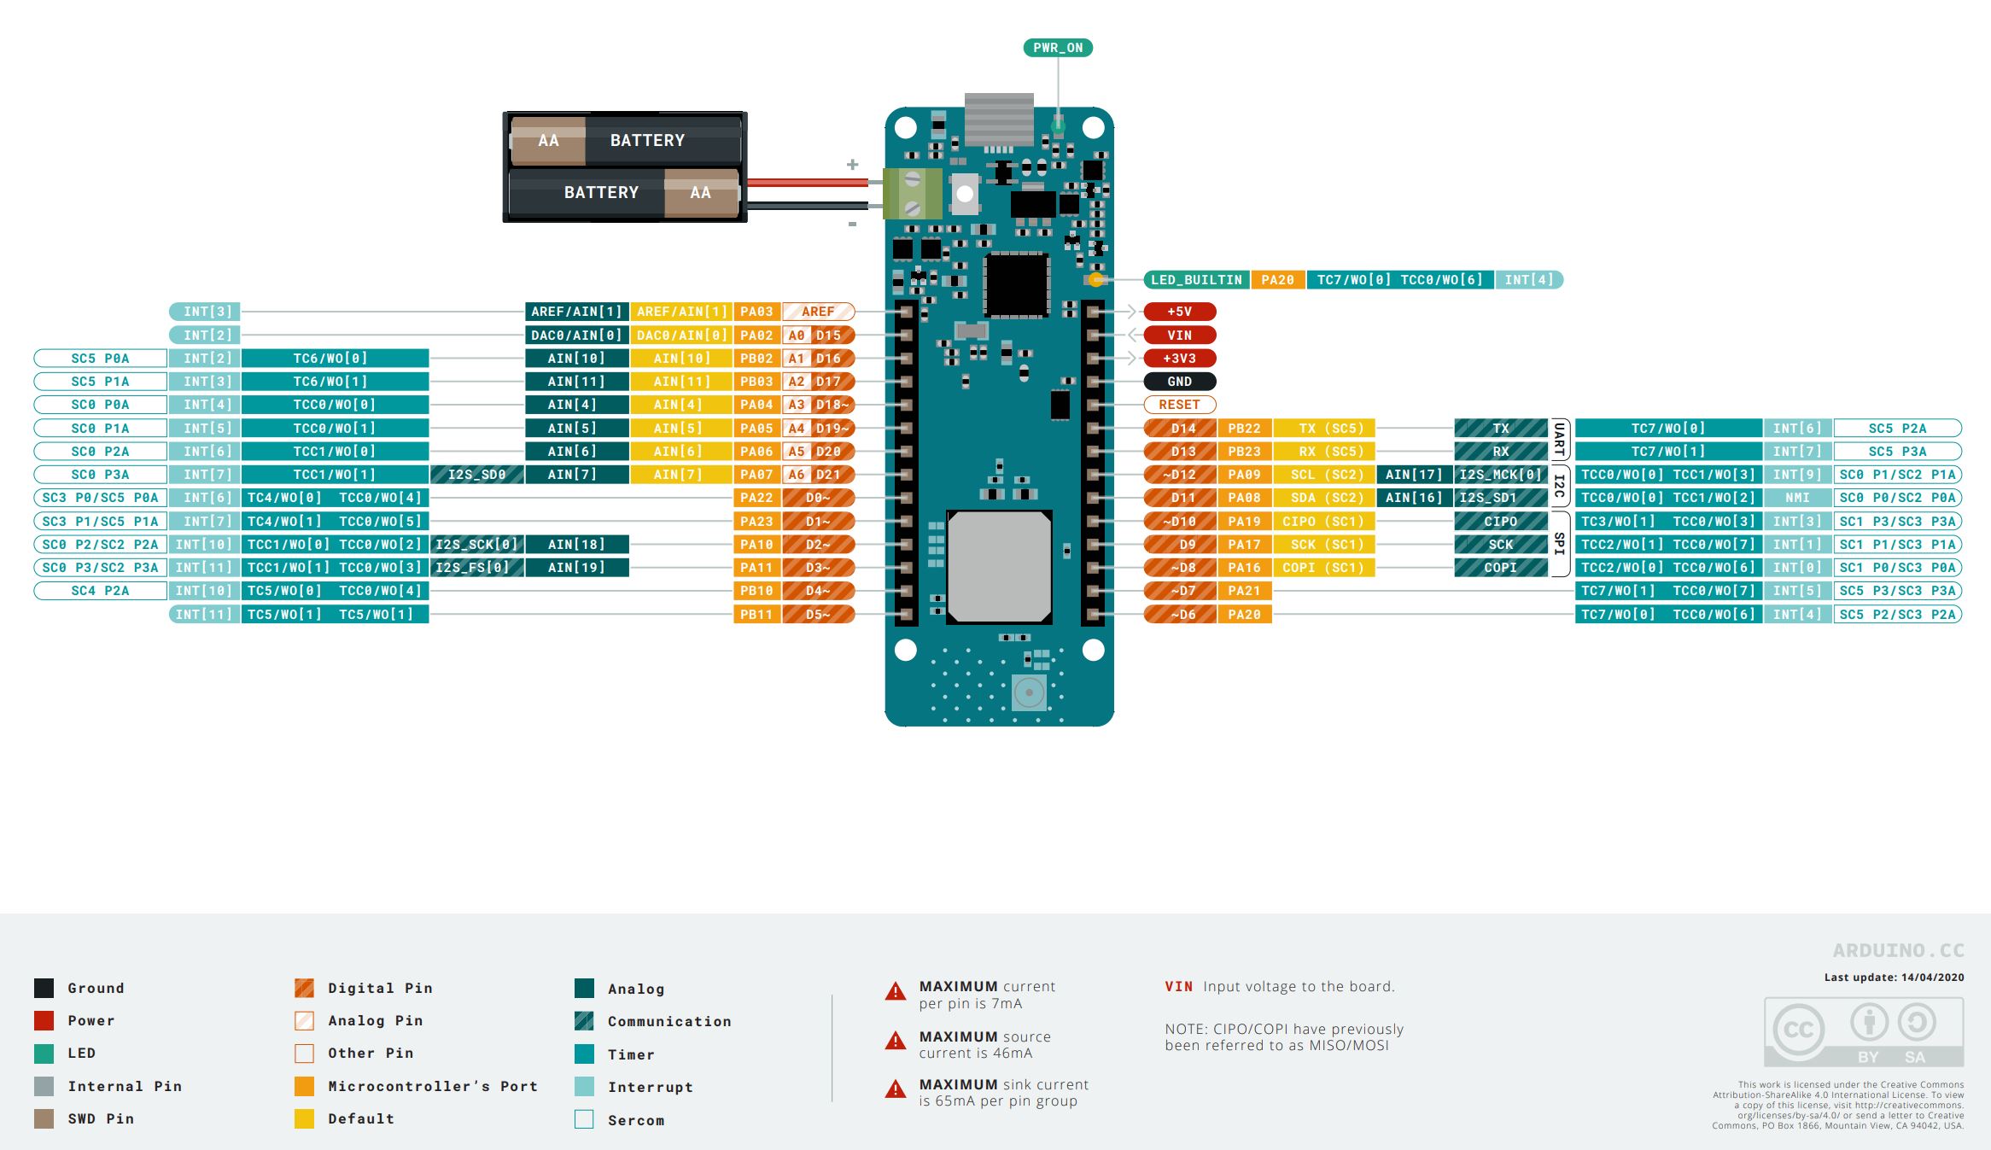1991x1150 pixels.
Task: Click the PWR_ON green label
Action: pos(1058,48)
